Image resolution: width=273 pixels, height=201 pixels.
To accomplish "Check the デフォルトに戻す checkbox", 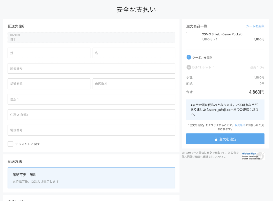I will [x=10, y=144].
